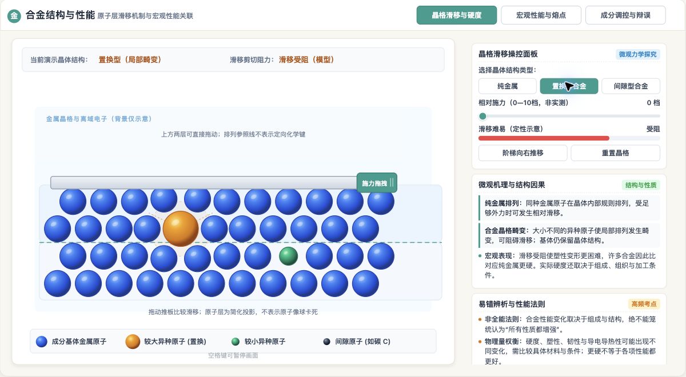Click the red 滑移难易 progress bar
686x377 pixels.
coord(544,138)
